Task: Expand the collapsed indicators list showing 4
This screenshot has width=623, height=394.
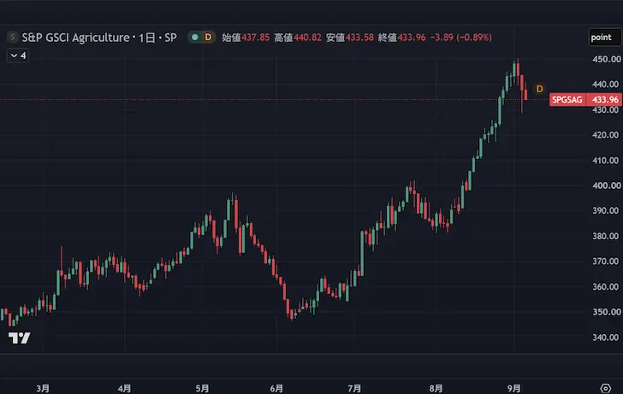Action: point(18,56)
